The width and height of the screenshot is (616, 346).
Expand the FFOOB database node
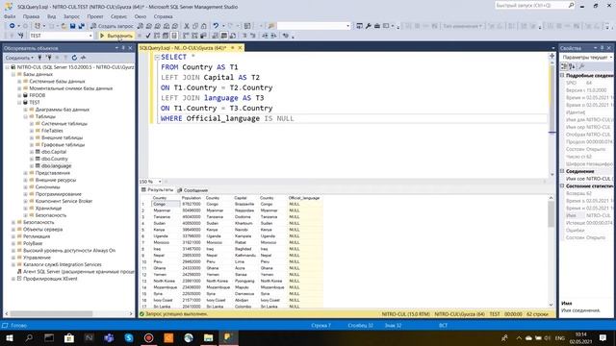(x=19, y=95)
